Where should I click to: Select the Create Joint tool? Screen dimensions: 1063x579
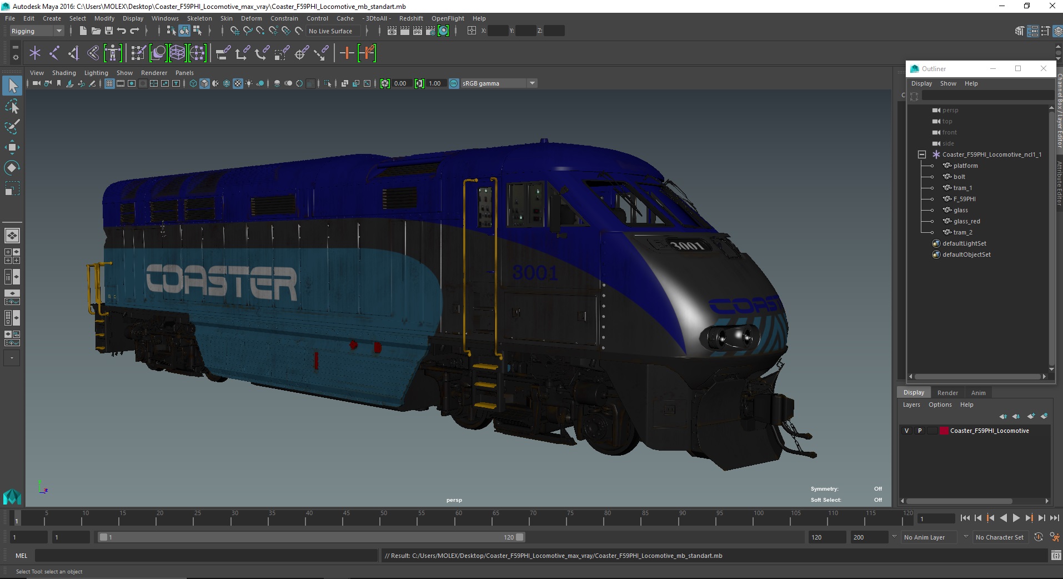54,53
